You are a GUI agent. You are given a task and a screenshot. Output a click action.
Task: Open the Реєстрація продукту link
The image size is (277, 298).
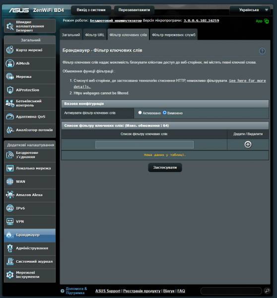coord(142,291)
